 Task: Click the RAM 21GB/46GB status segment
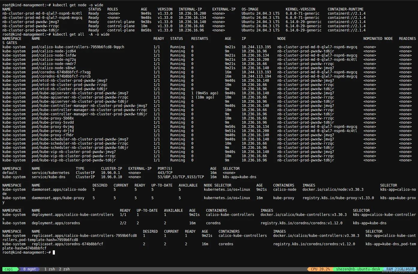pyautogui.click(x=400, y=269)
